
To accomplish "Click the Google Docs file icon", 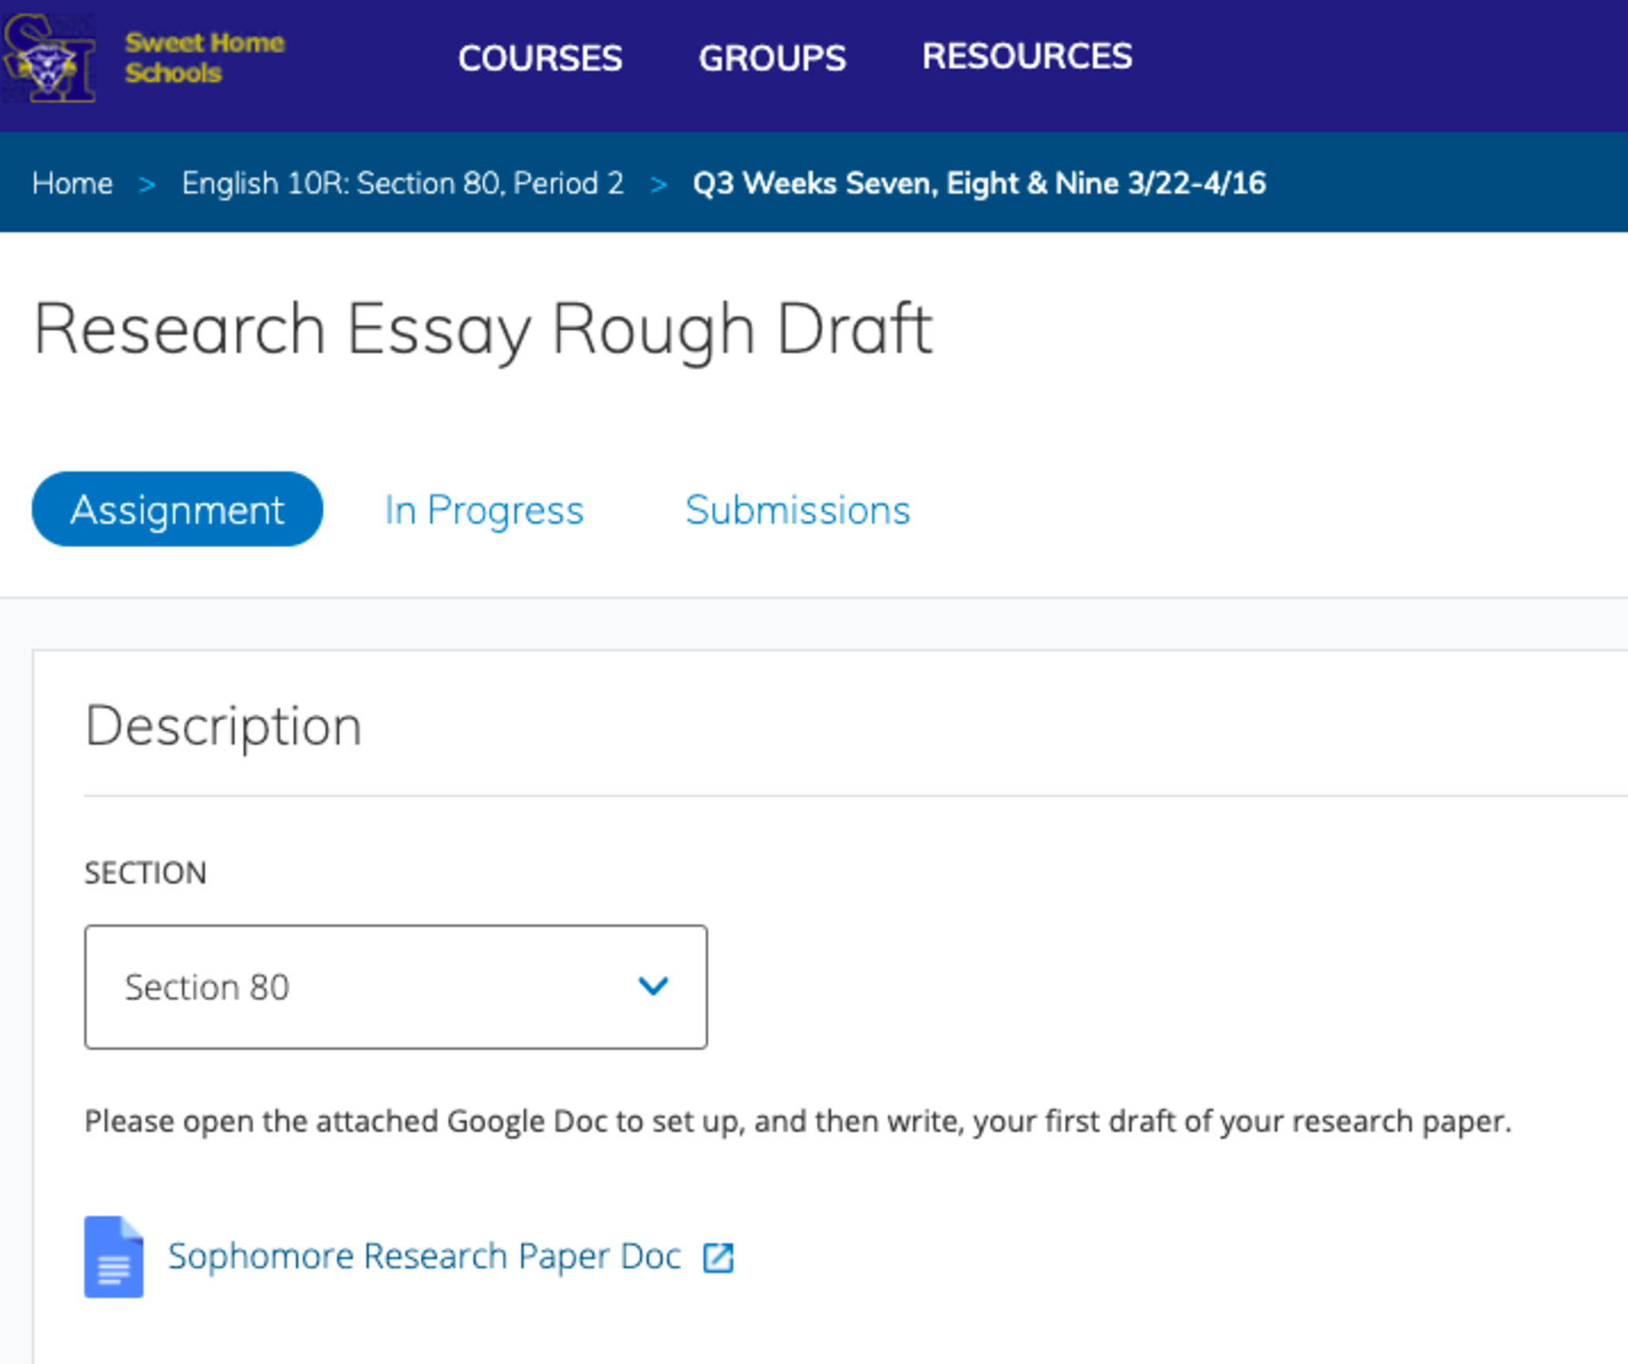I will coord(114,1257).
